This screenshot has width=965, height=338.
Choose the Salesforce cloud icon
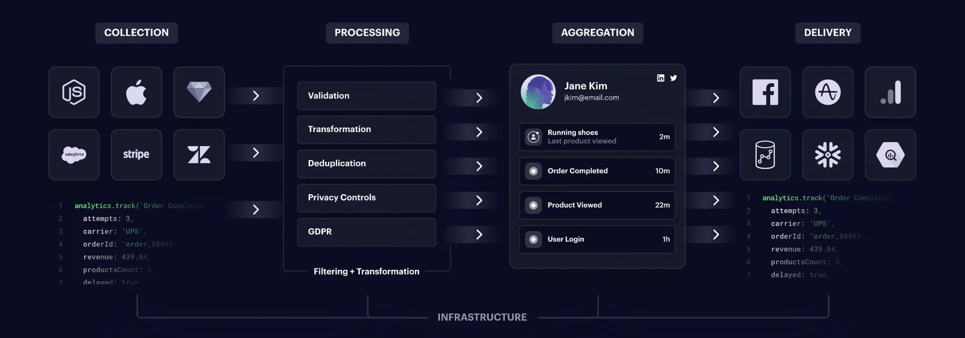pyautogui.click(x=74, y=155)
